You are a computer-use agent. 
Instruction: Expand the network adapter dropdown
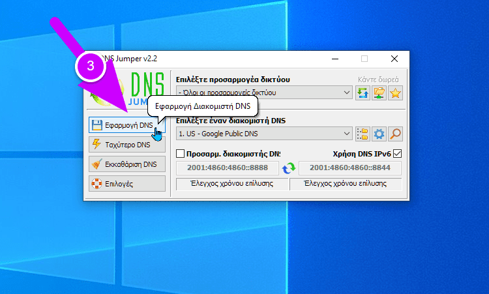[x=346, y=93]
